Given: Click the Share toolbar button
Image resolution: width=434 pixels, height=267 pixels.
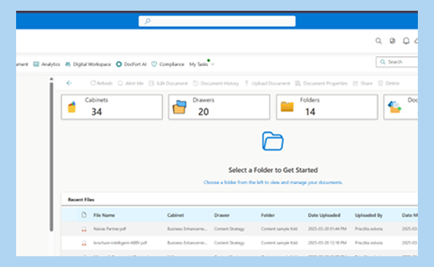Looking at the screenshot, I should (x=363, y=83).
